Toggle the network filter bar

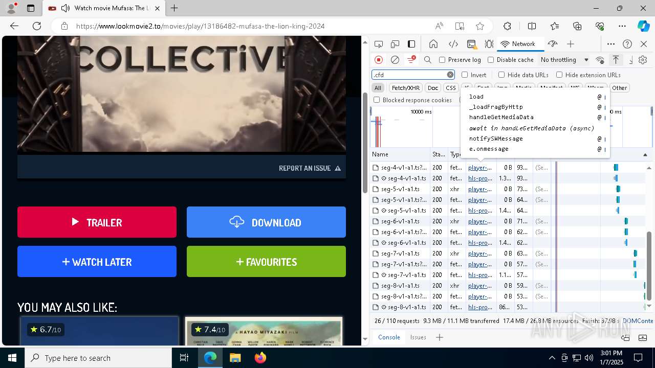(411, 60)
